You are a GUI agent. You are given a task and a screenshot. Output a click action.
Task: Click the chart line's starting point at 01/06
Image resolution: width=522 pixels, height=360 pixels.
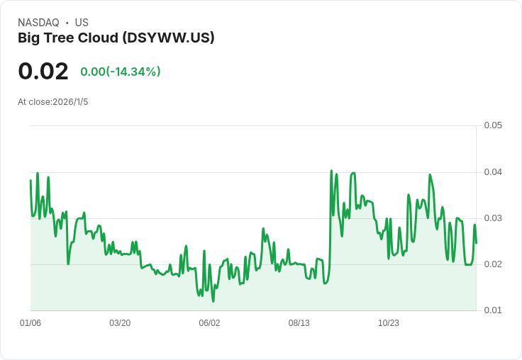[x=30, y=180]
